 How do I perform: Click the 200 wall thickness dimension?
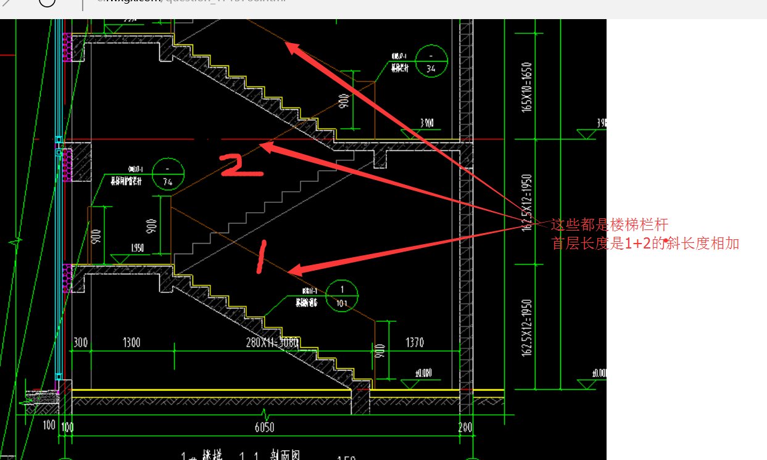click(x=465, y=427)
